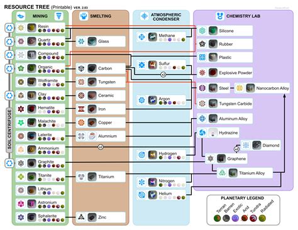Click the Tungsten ingot icon
The width and height of the screenshot is (298, 230).
92,82
